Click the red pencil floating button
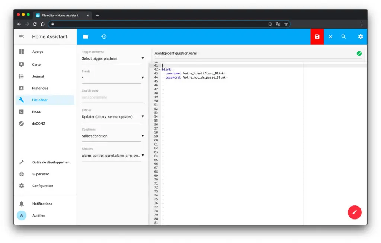Viewport: 381px width, 243px height. coord(355,212)
